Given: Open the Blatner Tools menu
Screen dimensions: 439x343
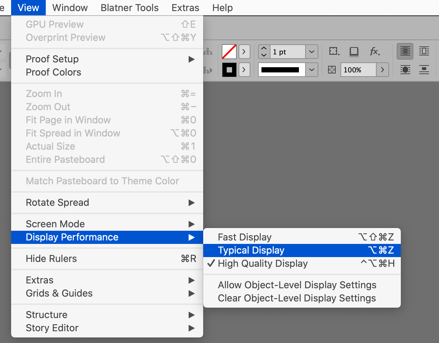Looking at the screenshot, I should pos(129,8).
